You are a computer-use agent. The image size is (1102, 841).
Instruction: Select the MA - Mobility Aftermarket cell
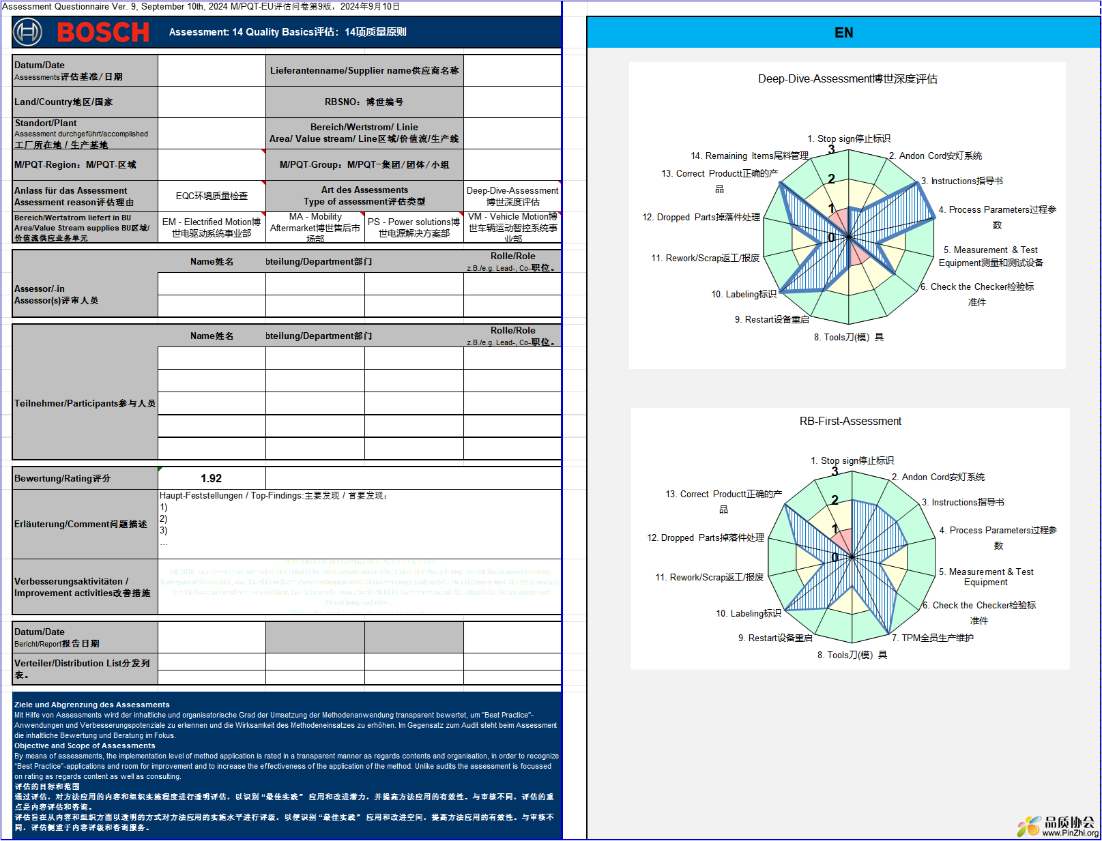315,227
